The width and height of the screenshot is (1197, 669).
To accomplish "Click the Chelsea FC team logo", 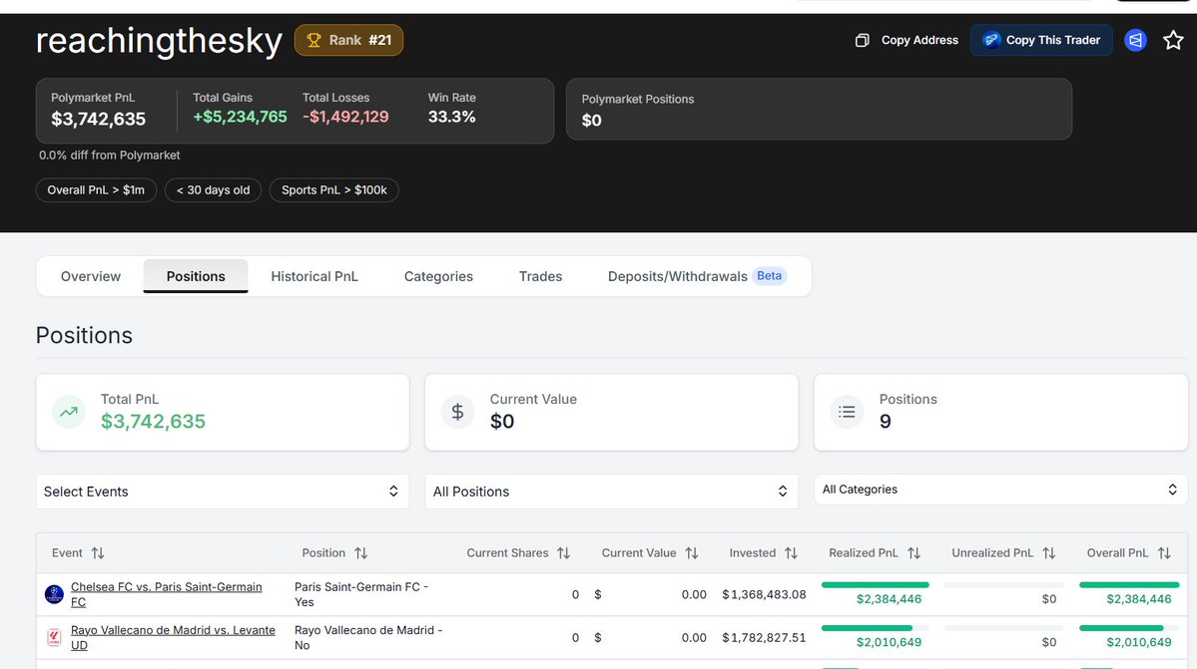I will pos(54,595).
